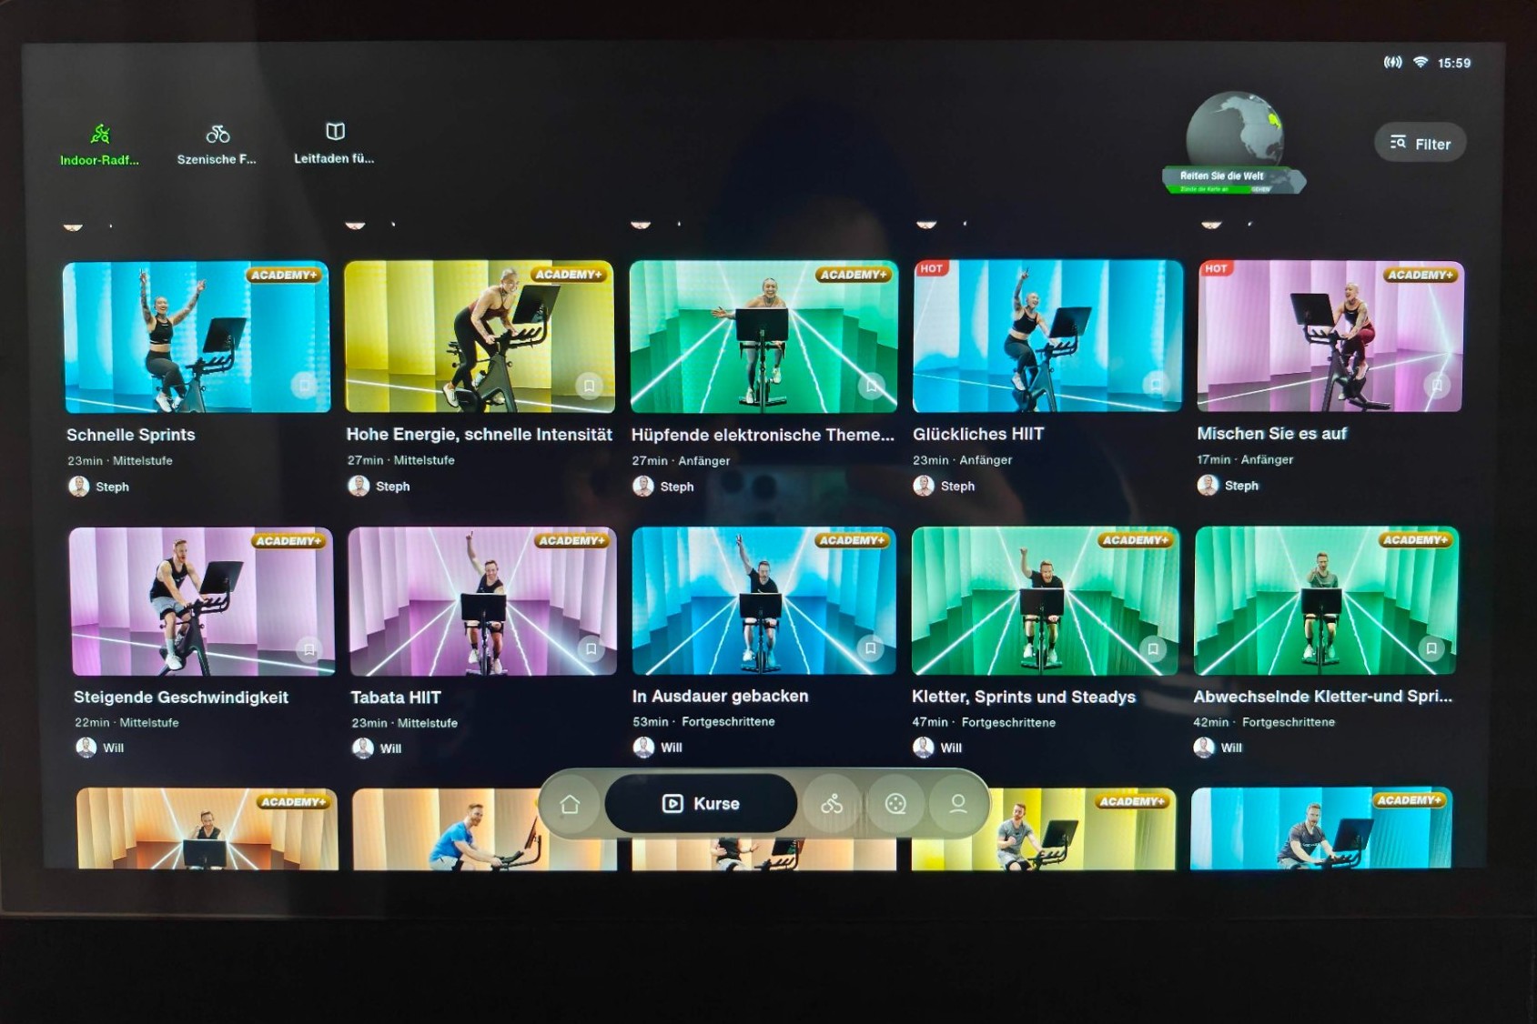1537x1024 pixels.
Task: Bookmark the Kletter, Sprints und Steadys class
Action: coord(1152,649)
